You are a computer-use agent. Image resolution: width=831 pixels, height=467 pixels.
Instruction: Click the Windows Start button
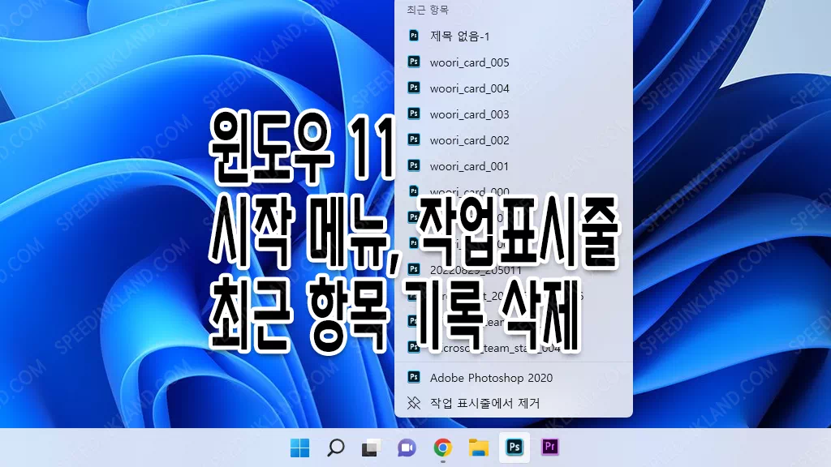click(x=299, y=448)
